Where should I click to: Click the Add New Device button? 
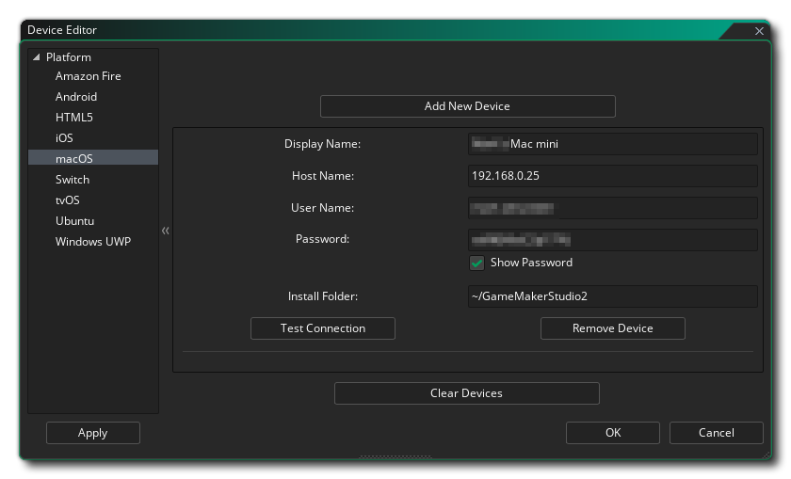(467, 106)
